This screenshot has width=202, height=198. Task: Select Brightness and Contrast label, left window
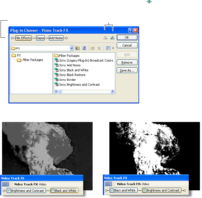(27, 191)
